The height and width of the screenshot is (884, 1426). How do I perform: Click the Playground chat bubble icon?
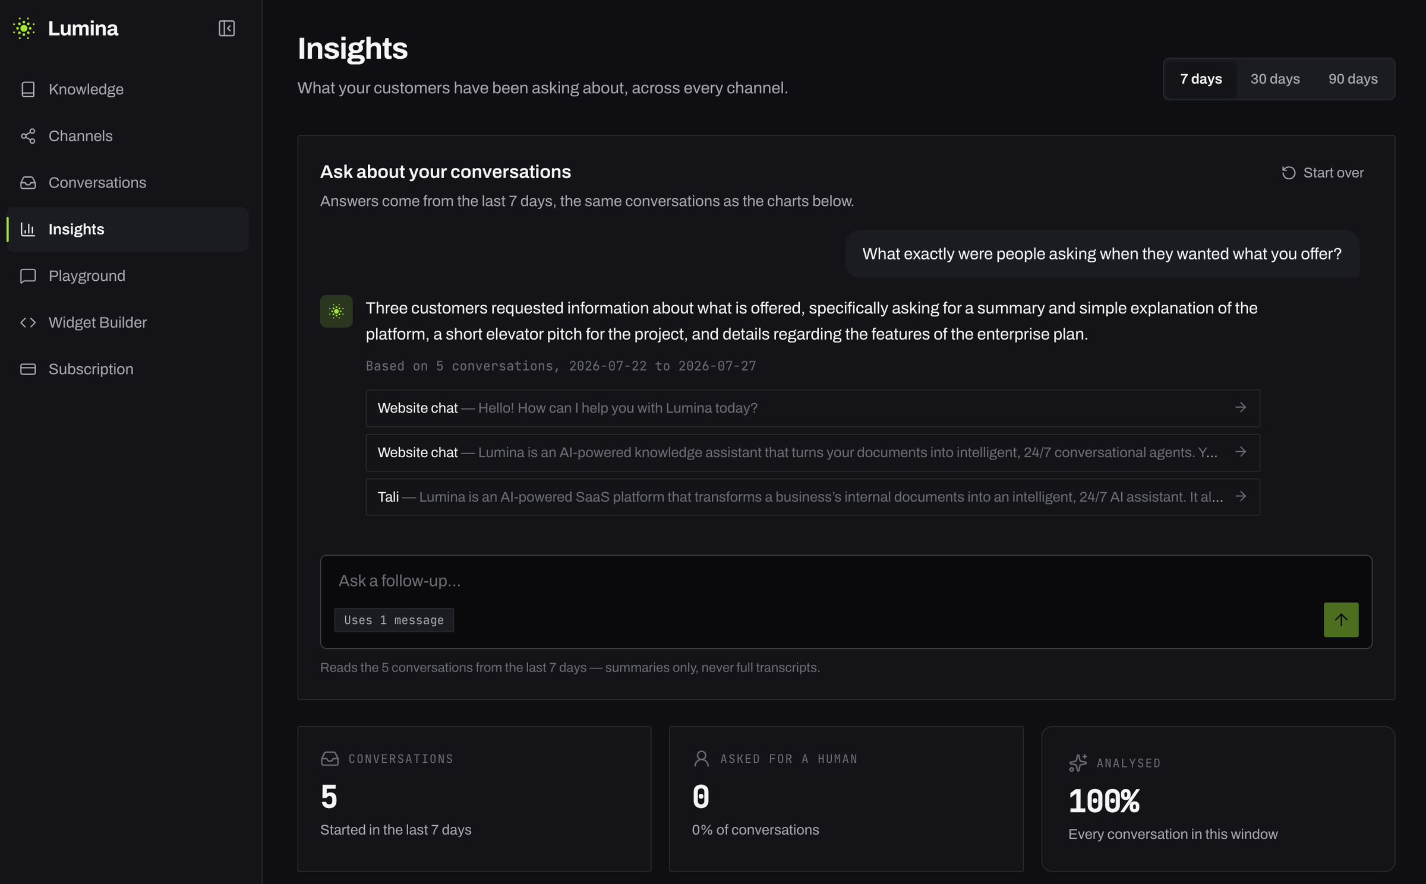28,275
